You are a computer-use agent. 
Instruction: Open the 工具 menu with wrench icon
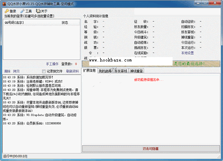pos(26,11)
